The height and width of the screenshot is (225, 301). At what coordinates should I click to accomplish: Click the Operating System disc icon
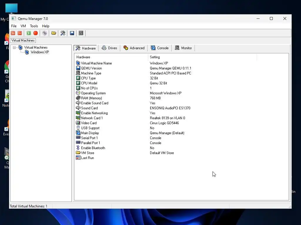click(x=78, y=93)
